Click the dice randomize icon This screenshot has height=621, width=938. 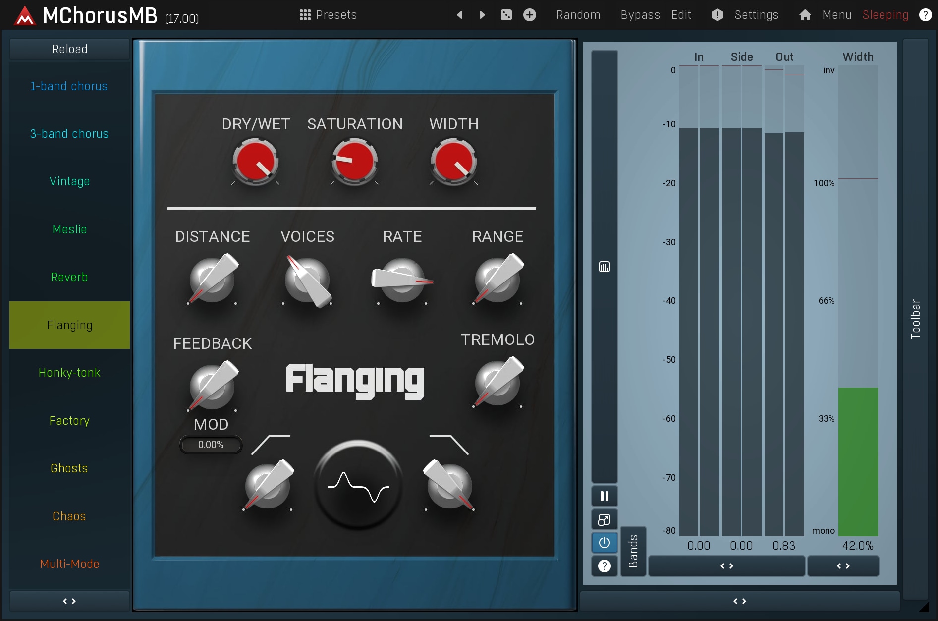tap(506, 15)
